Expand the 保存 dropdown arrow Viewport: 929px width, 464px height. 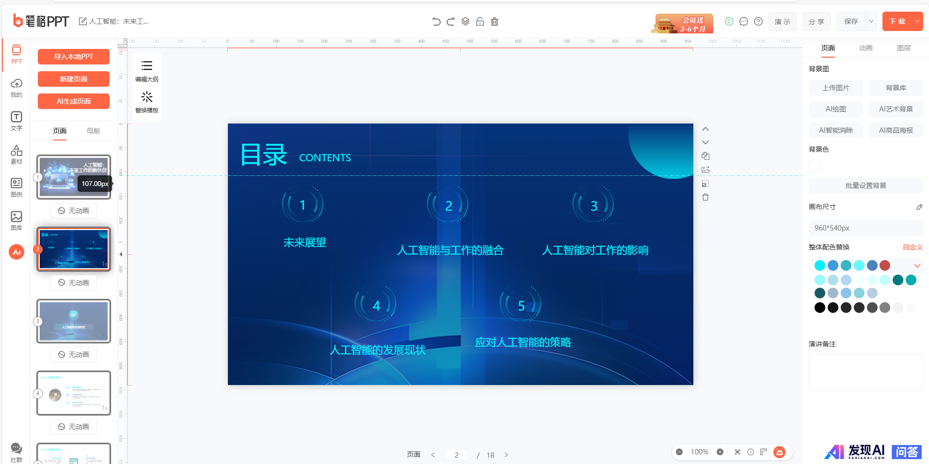pyautogui.click(x=871, y=21)
